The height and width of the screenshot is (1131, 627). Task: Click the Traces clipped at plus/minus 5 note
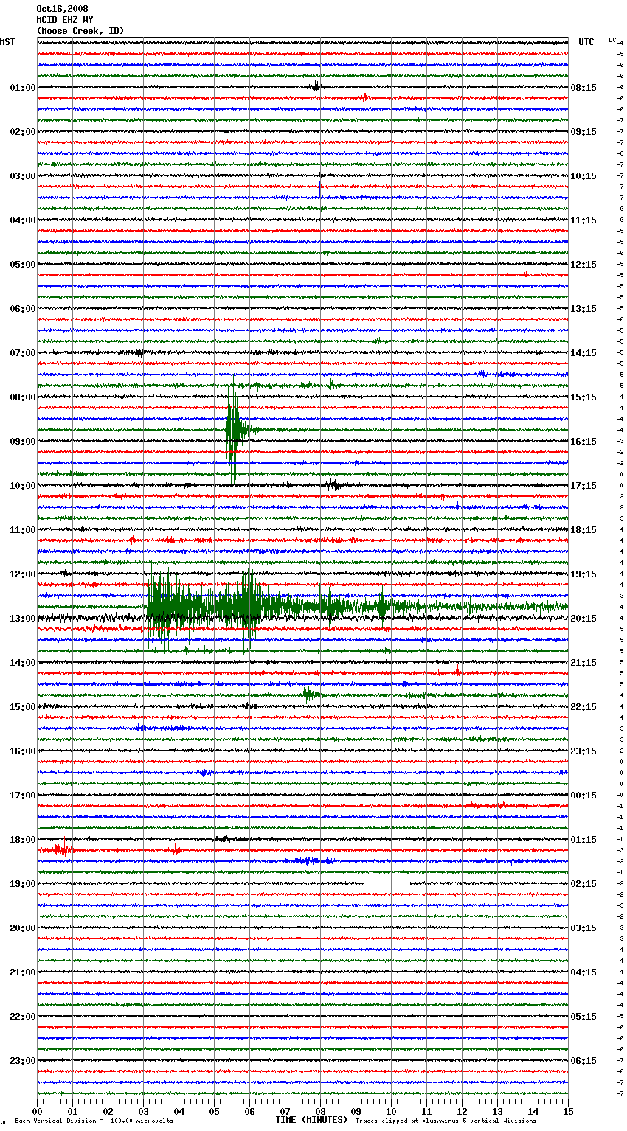click(446, 1121)
